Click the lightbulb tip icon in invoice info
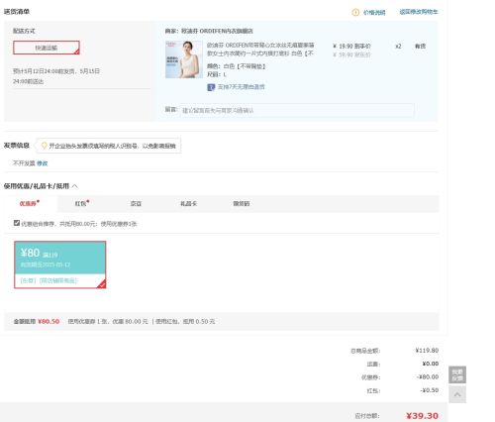Image resolution: width=495 pixels, height=422 pixels. [44, 146]
